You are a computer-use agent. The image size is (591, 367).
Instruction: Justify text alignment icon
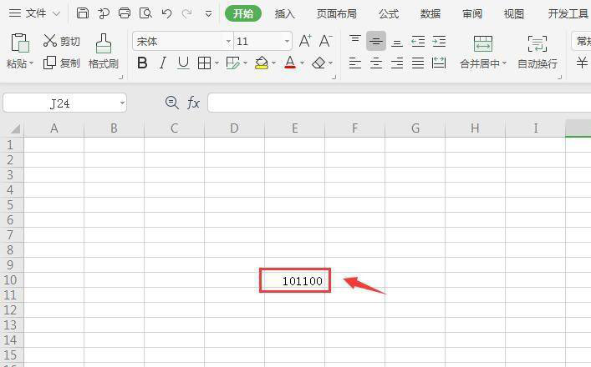click(x=418, y=63)
